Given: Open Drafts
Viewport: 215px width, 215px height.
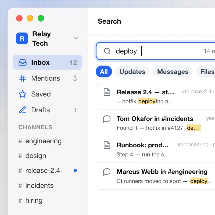Looking at the screenshot, I should click(48, 110).
